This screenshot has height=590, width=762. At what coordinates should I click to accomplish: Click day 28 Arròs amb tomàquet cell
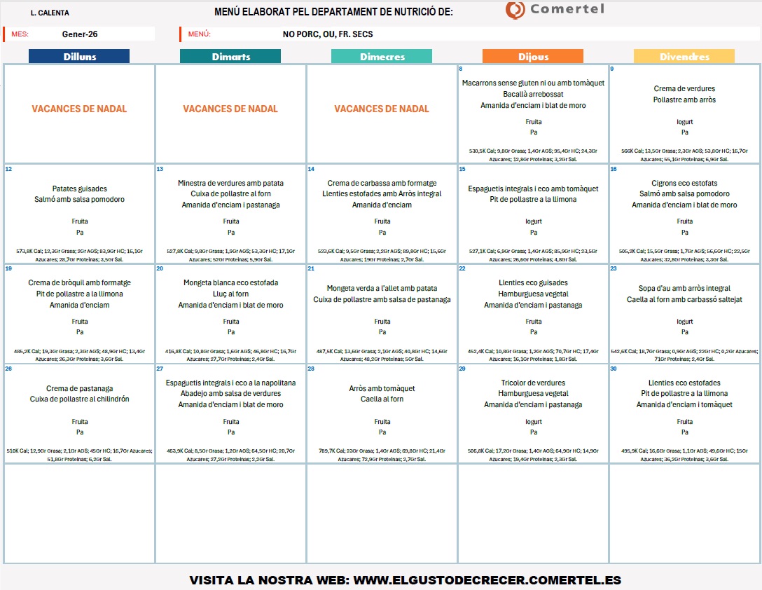382,413
